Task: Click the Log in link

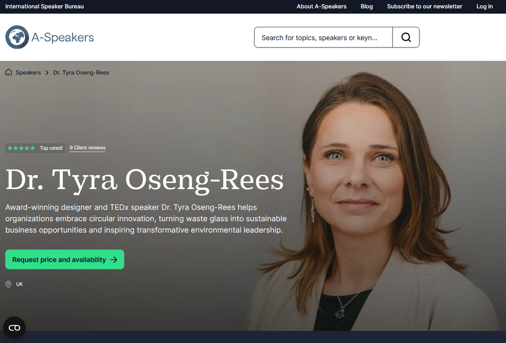Action: pyautogui.click(x=484, y=7)
